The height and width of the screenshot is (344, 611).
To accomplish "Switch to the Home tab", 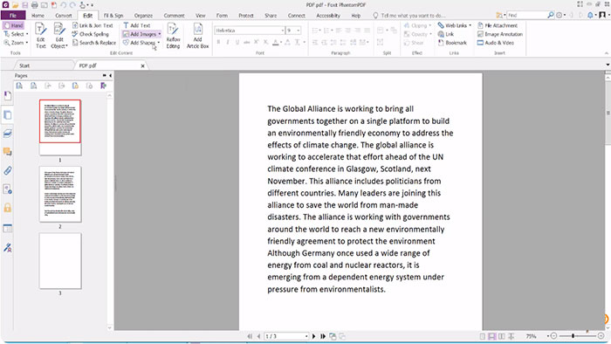I will click(38, 15).
